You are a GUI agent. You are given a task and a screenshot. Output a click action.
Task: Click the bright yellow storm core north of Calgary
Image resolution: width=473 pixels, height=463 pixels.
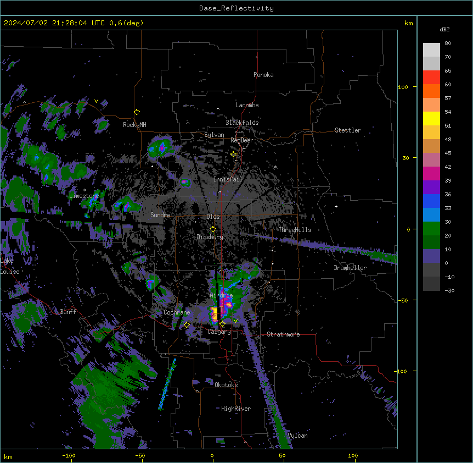[x=215, y=315]
